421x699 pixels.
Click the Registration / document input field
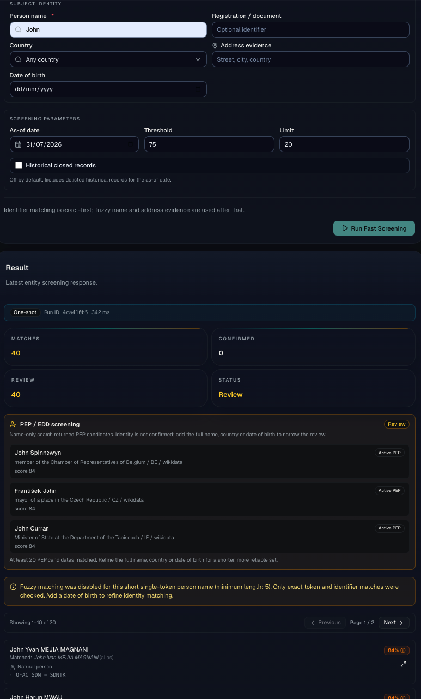click(x=310, y=29)
